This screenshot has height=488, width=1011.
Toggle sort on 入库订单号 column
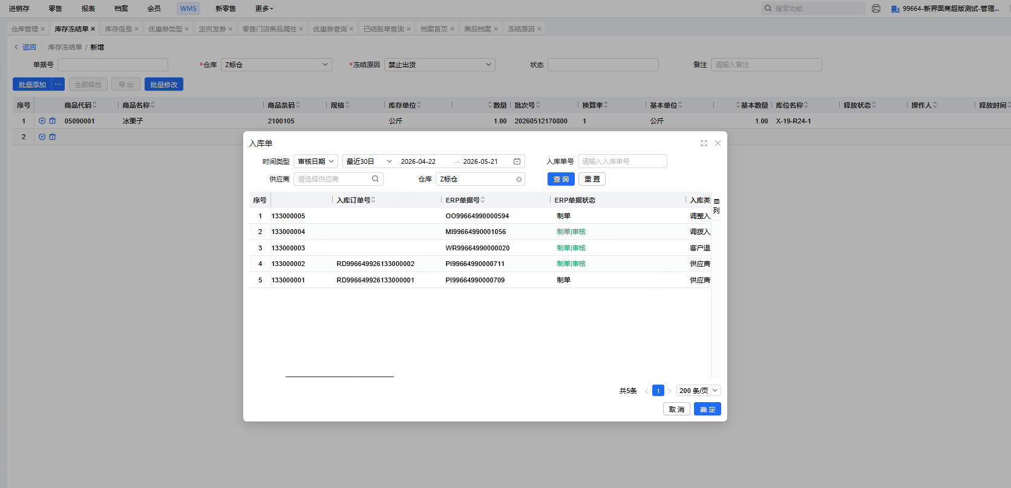[373, 200]
